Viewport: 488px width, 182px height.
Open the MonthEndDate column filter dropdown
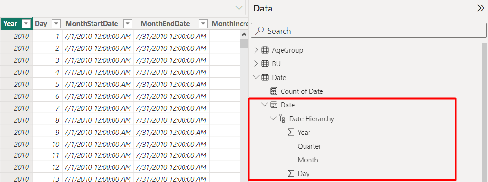(x=203, y=24)
